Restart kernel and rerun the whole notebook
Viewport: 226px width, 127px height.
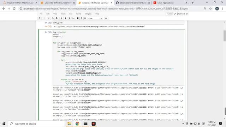click(x=85, y=18)
